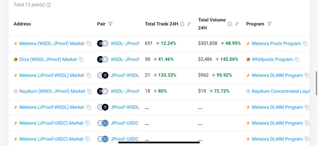Sort by Total Volume 24H
Screen dimensions: 318x146
237,24
